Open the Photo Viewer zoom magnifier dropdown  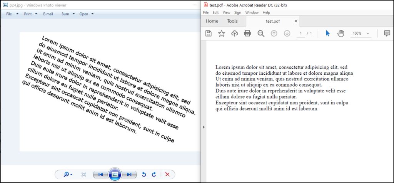pos(68,175)
